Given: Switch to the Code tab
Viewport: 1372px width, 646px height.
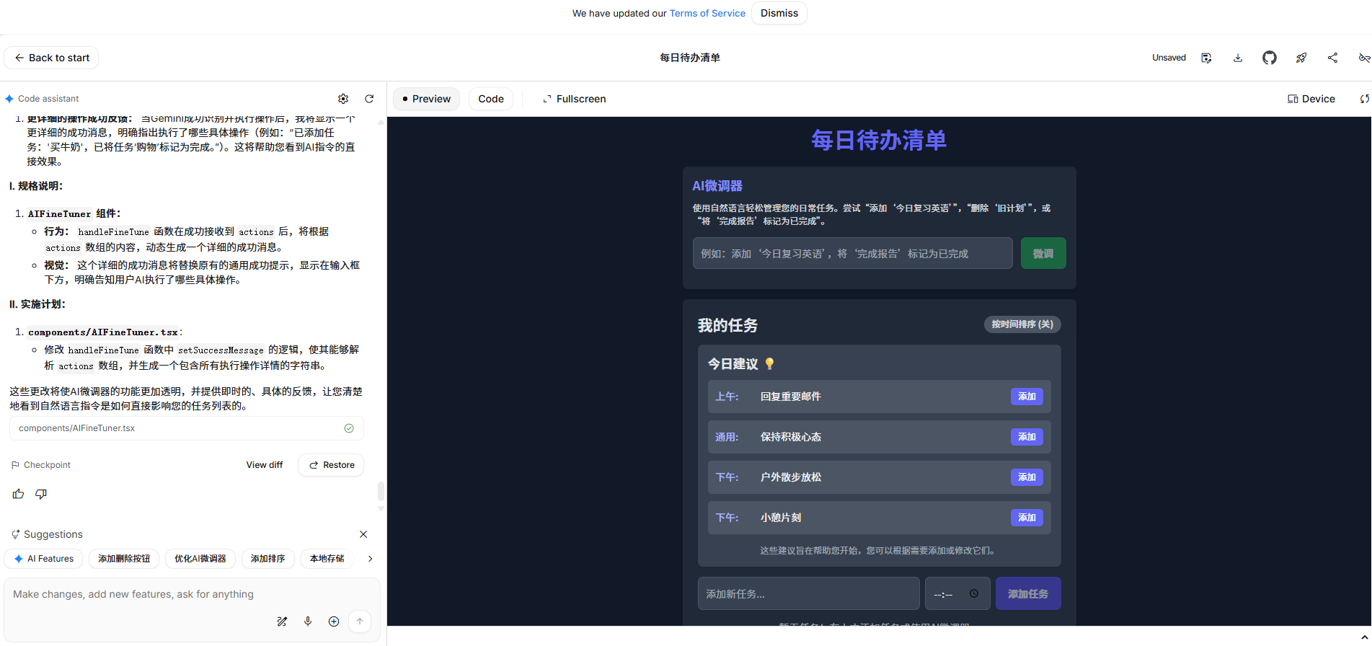Looking at the screenshot, I should point(490,99).
